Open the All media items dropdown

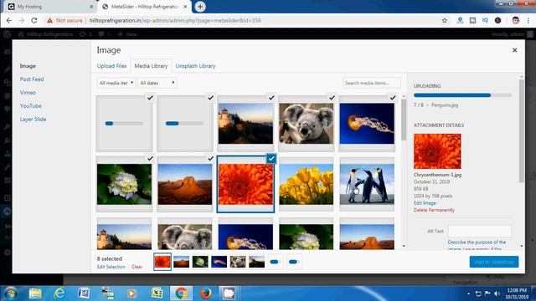[x=116, y=83]
